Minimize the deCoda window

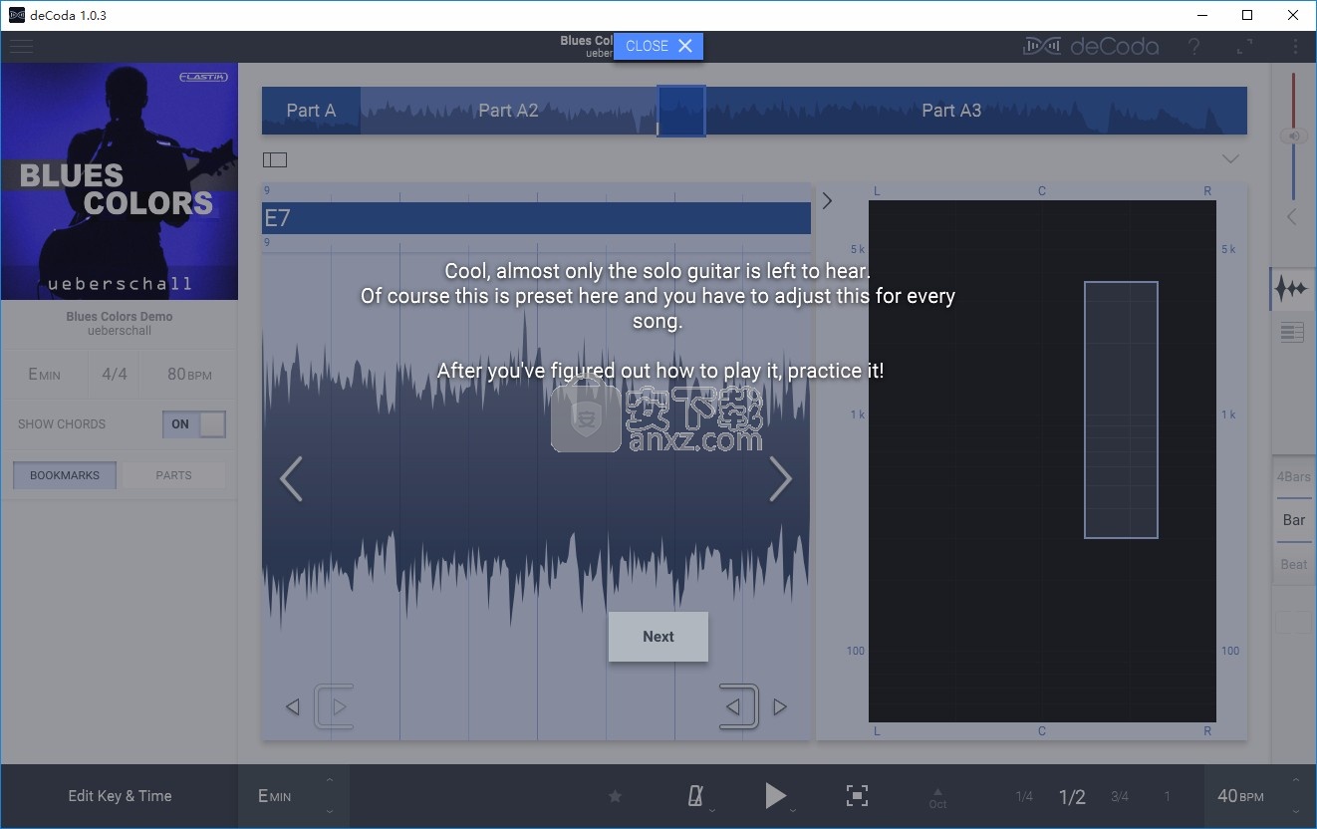(1201, 15)
